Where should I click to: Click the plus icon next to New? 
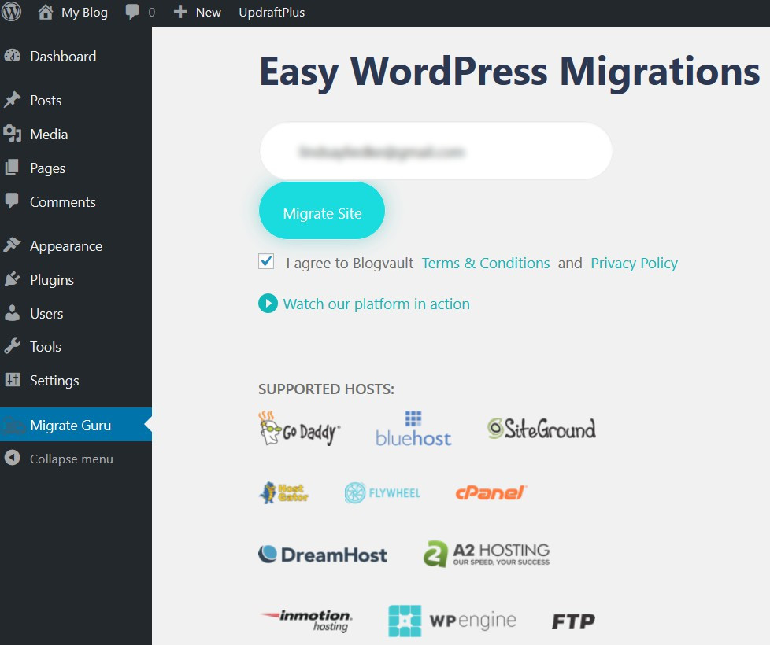[180, 12]
